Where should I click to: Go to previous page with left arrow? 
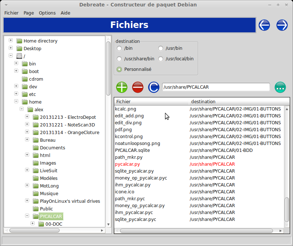click(x=264, y=25)
